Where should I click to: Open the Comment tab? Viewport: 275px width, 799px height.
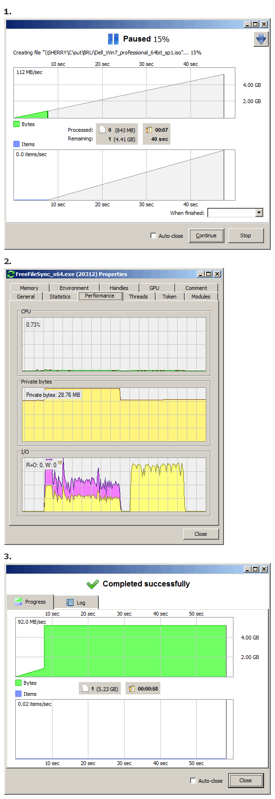pyautogui.click(x=196, y=288)
